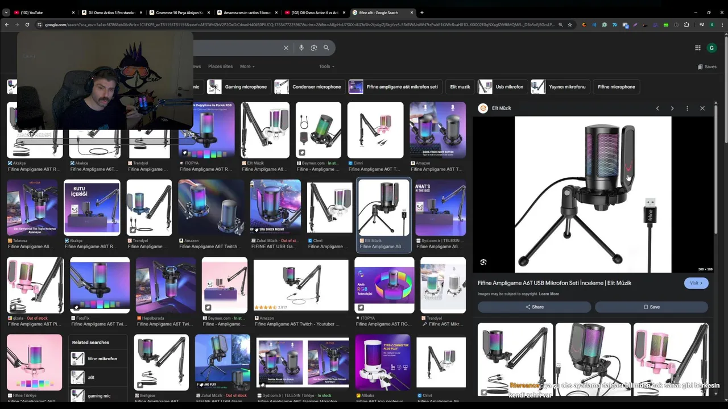Select related search gaming mic

pos(99,395)
